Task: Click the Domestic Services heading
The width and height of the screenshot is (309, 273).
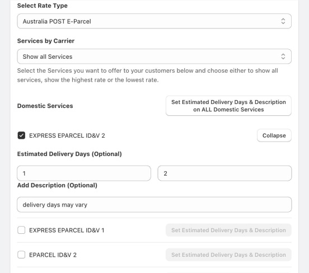Action: 45,106
